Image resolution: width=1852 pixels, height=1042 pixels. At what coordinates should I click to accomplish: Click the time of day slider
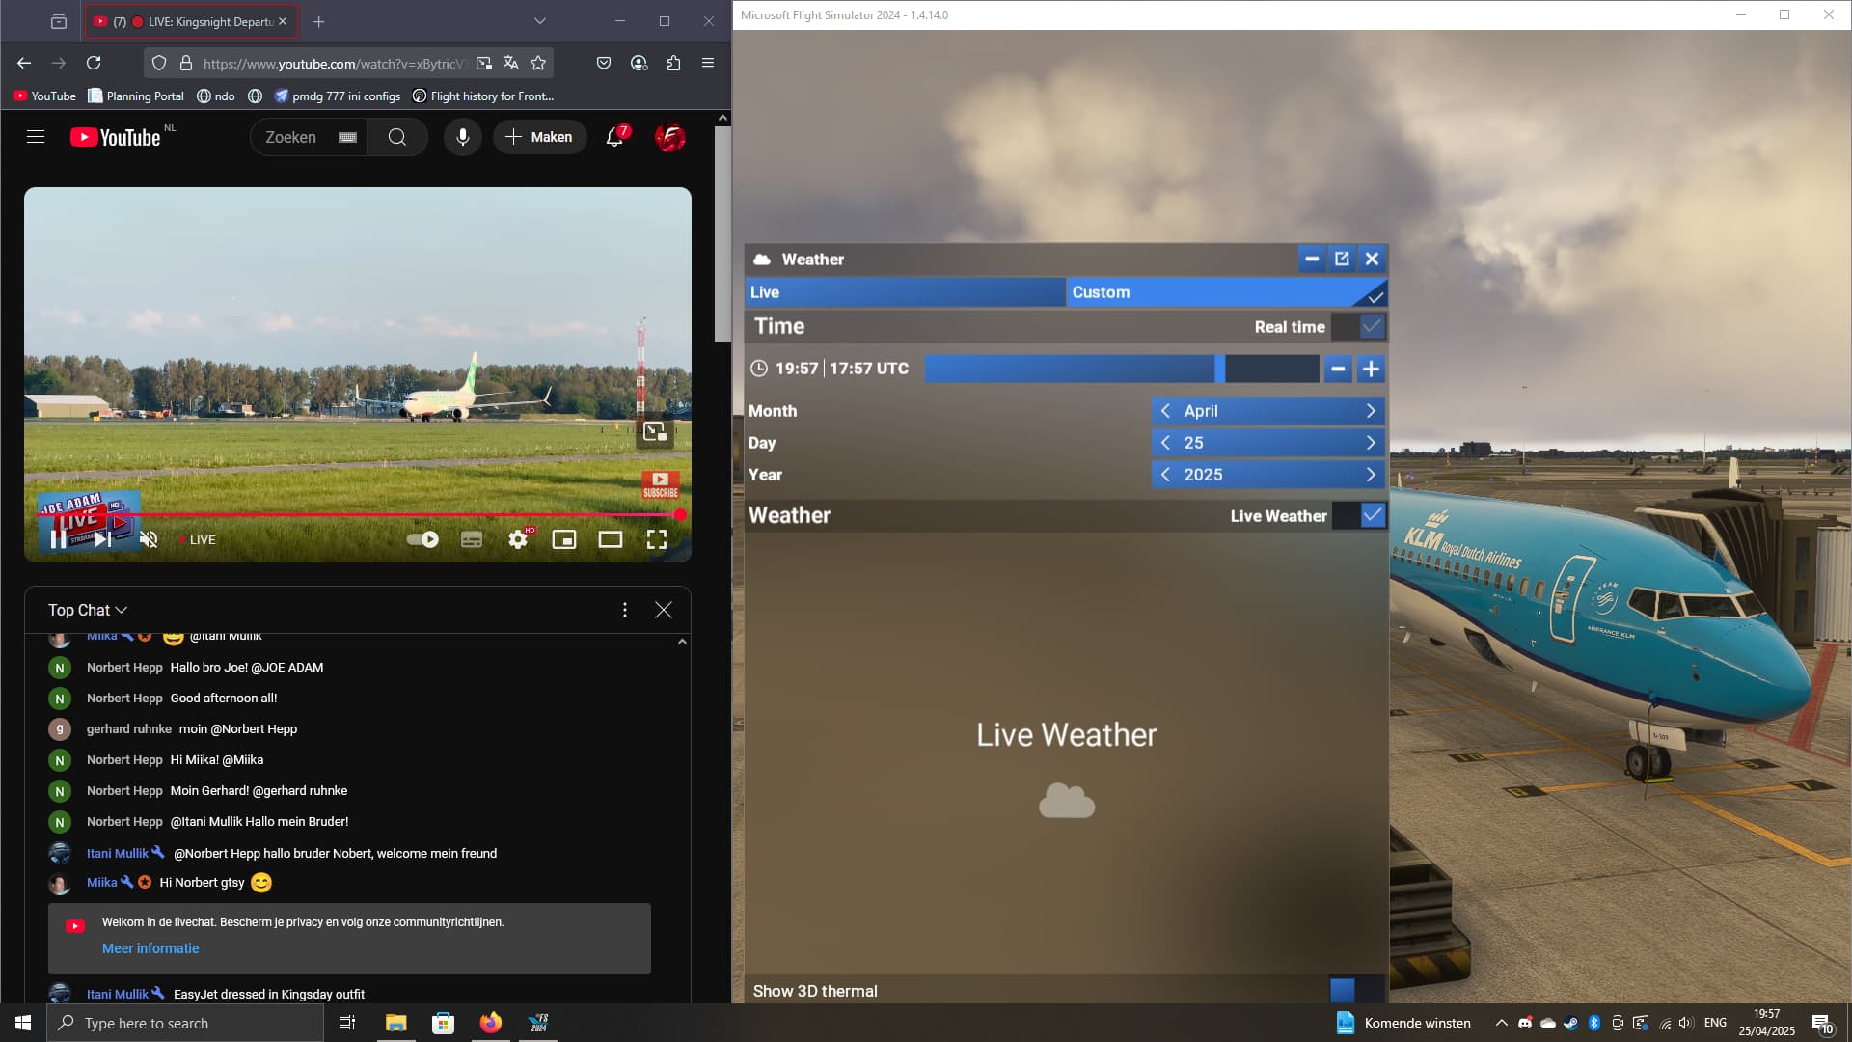coord(1122,369)
